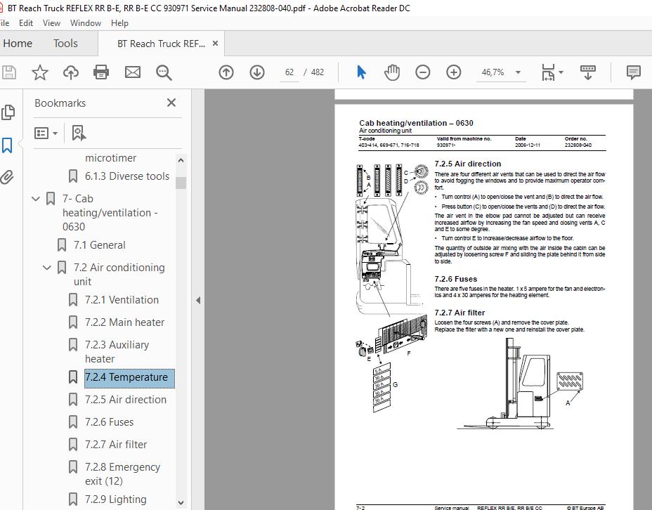The width and height of the screenshot is (652, 510).
Task: Open bookmark 7.2.6 Fuses
Action: coord(109,422)
